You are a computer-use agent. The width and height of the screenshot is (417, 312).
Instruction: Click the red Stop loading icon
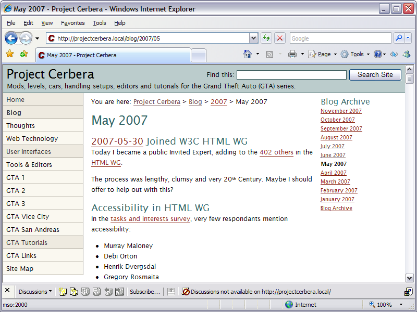tap(280, 38)
